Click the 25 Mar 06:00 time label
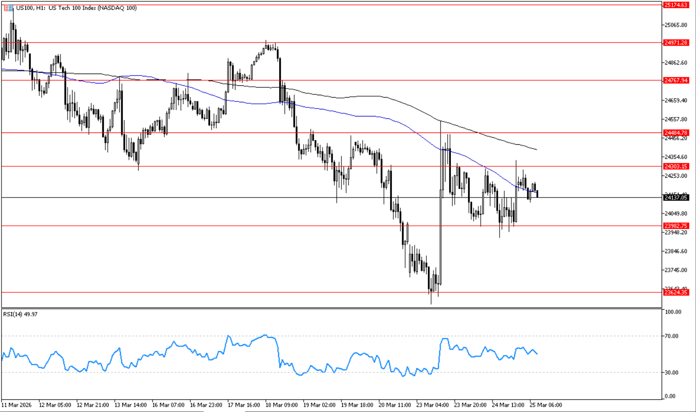 point(546,405)
